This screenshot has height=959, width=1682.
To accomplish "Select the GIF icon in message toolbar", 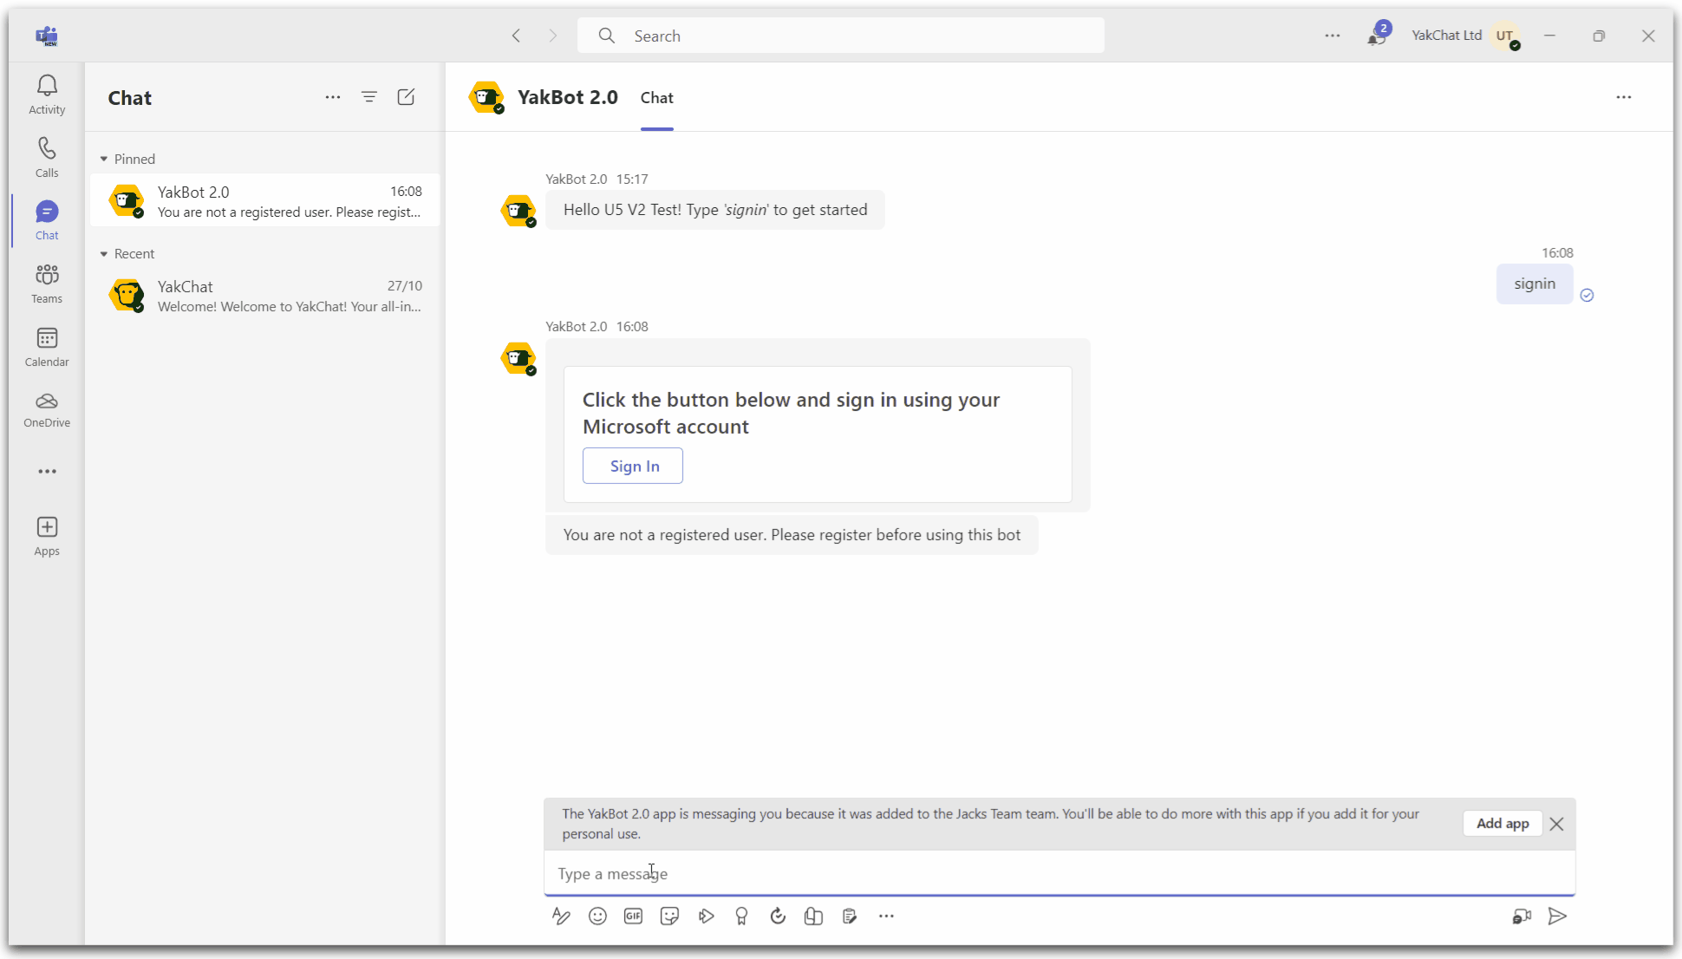I will (633, 915).
